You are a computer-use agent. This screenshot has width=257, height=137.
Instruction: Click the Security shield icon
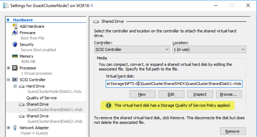[15, 44]
